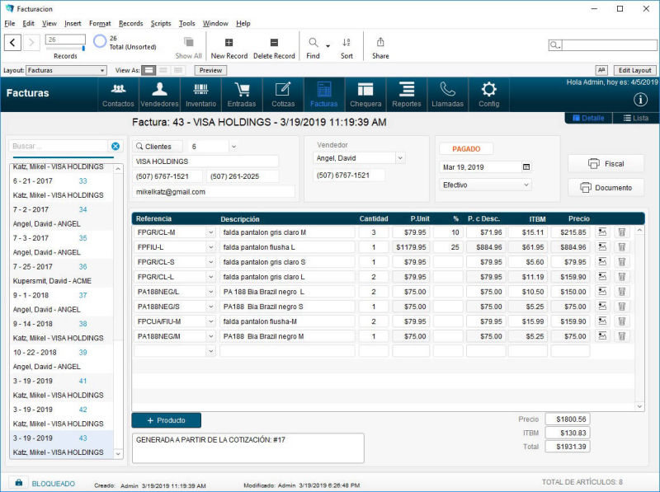Switch to Form view

click(148, 70)
